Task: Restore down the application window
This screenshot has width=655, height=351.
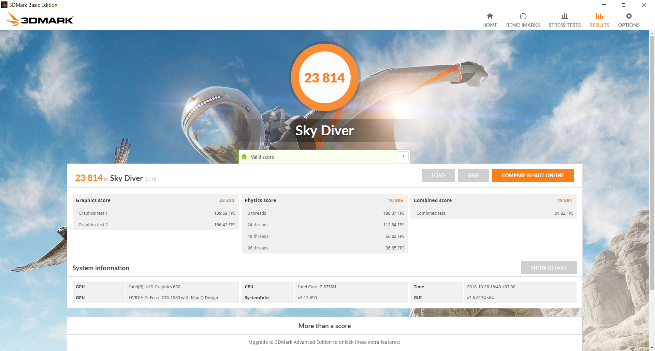Action: (624, 5)
